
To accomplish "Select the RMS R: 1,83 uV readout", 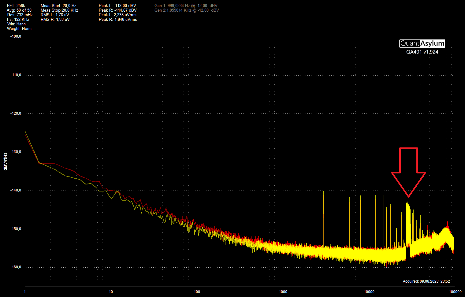I will click(x=55, y=19).
